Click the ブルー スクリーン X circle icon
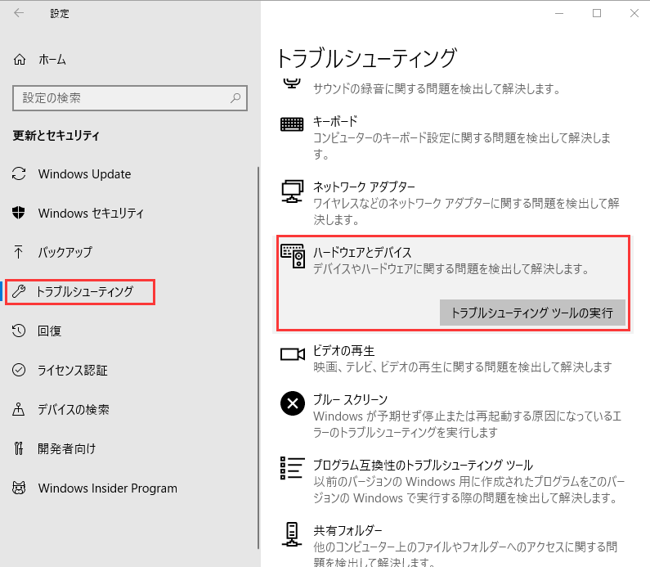This screenshot has width=650, height=567. [x=292, y=403]
